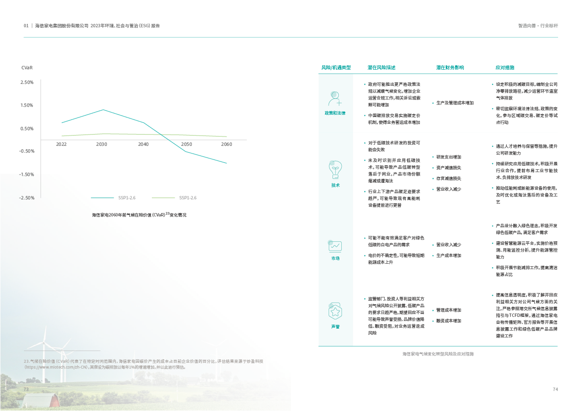The height and width of the screenshot is (411, 582).
Task: Click the 研发支出增加 bullet in financial impact column
Action: (448, 157)
